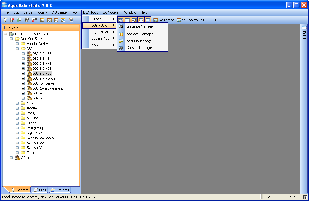Open the second magnifier query window icon
309x201 pixels.
(x=49, y=20)
